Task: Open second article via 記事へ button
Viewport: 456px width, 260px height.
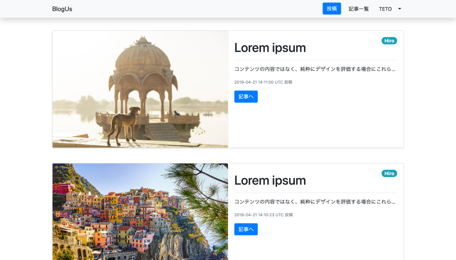Action: tap(246, 229)
